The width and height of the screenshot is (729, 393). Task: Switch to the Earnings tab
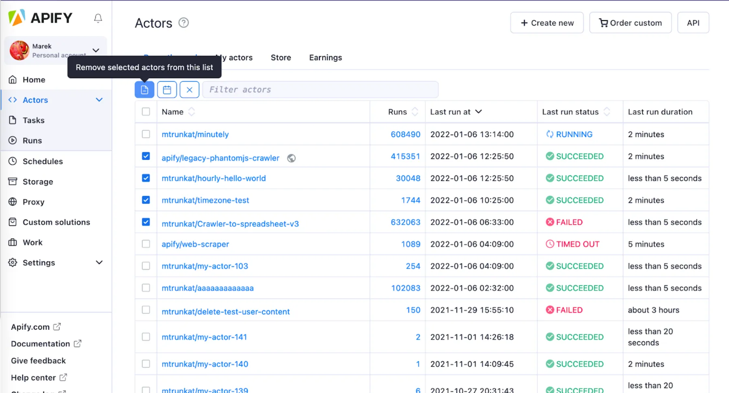pos(326,58)
